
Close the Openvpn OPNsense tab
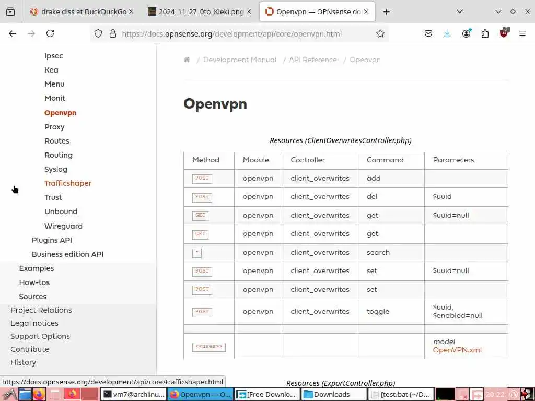coord(366,11)
